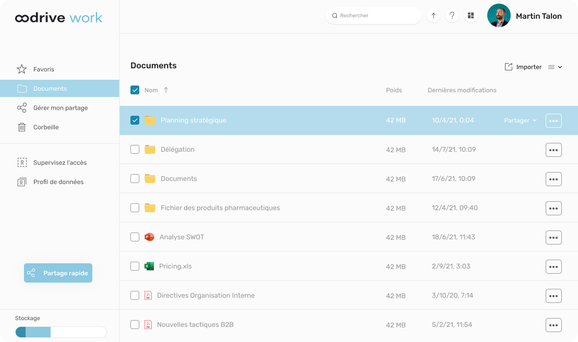This screenshot has width=578, height=342.
Task: Check the Délégation folder checkbox
Action: (x=135, y=149)
